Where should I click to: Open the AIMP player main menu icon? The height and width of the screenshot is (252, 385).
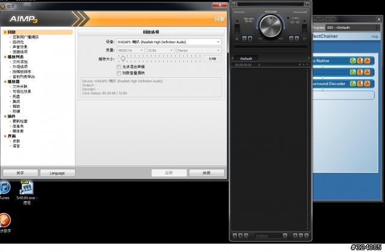coord(234,4)
